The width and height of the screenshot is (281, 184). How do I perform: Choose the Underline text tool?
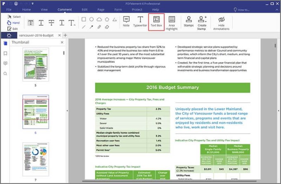tap(41, 23)
